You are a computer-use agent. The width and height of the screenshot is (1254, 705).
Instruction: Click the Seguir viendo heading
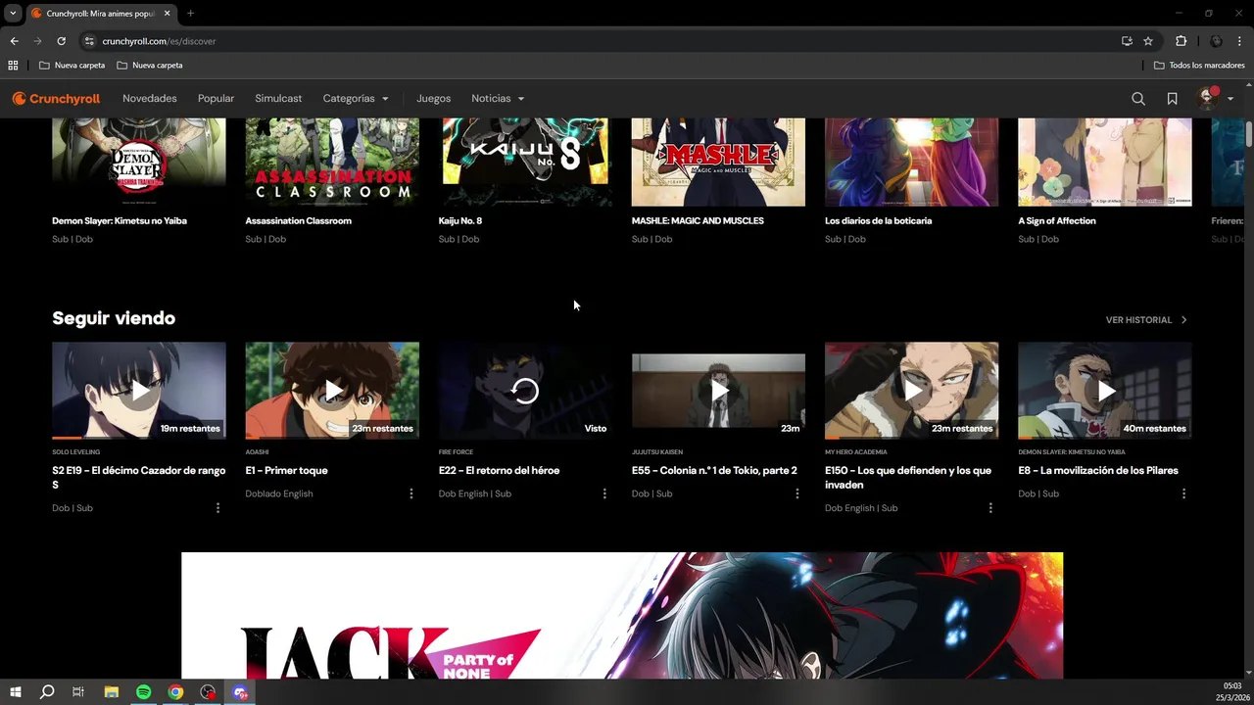[x=114, y=318]
